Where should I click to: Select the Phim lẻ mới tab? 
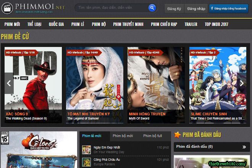[x=92, y=136]
